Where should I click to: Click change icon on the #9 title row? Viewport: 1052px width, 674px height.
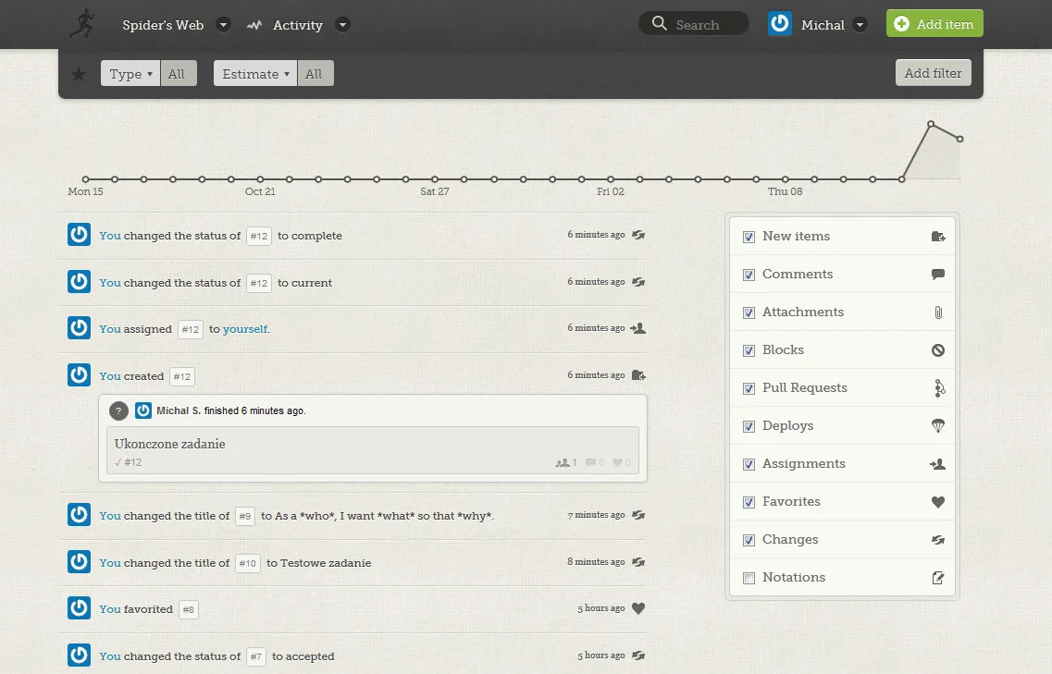click(638, 515)
